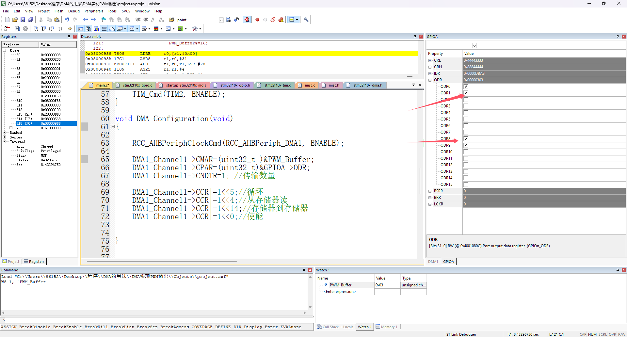This screenshot has height=337, width=627.
Task: Click Disassembly vertical scrollbar
Action: point(421,57)
